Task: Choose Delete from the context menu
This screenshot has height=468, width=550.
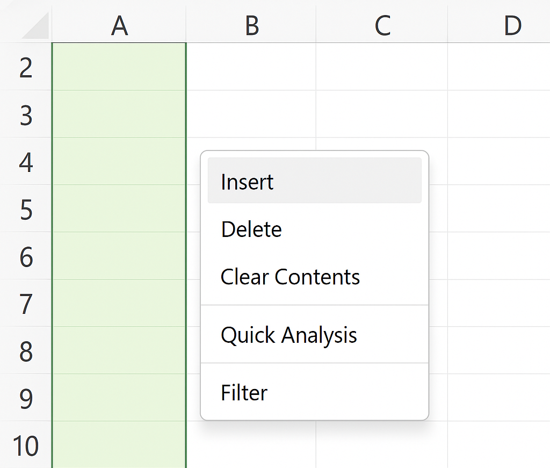Action: click(314, 229)
